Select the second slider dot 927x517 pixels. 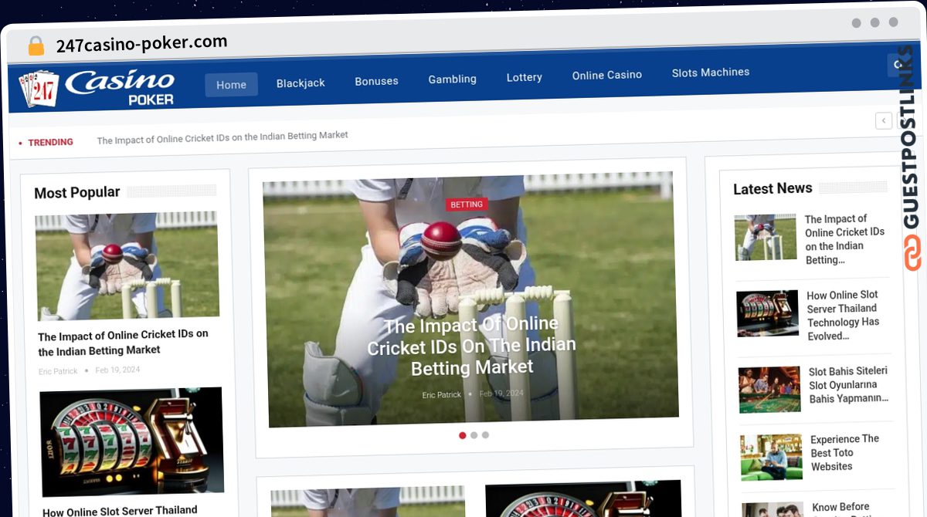(x=474, y=435)
